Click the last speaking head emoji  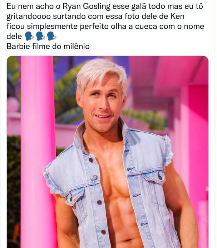coord(51,36)
